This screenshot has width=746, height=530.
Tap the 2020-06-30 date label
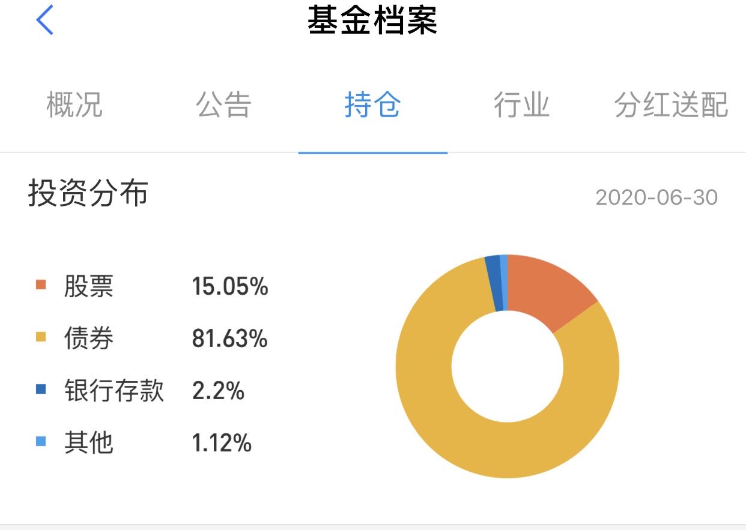pos(657,197)
